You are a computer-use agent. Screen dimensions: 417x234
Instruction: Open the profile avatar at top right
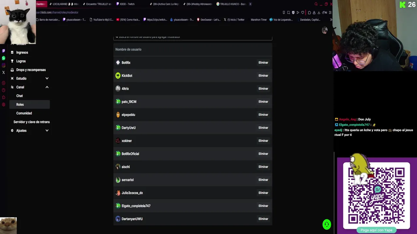click(x=324, y=30)
